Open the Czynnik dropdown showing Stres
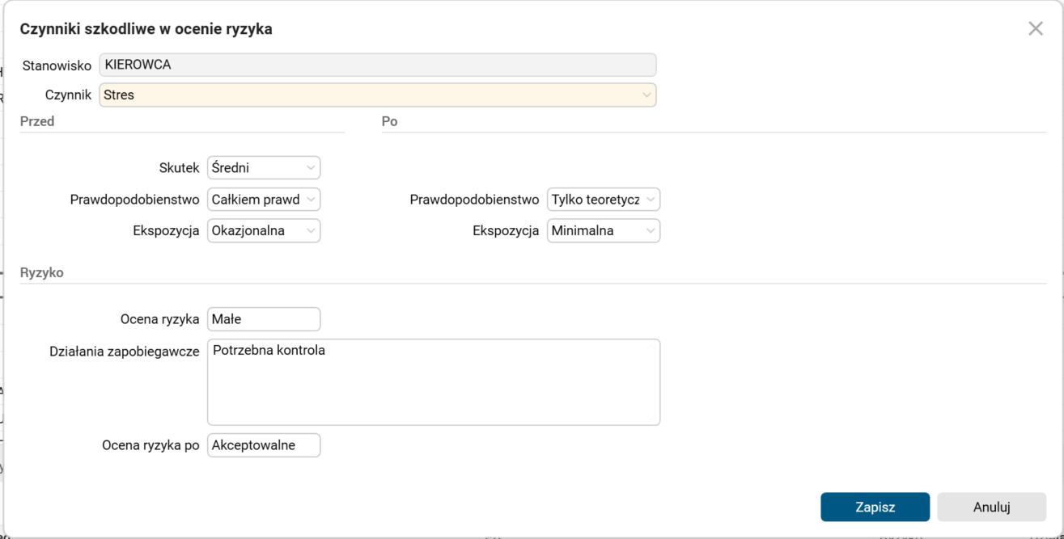Image resolution: width=1064 pixels, height=539 pixels. point(376,95)
